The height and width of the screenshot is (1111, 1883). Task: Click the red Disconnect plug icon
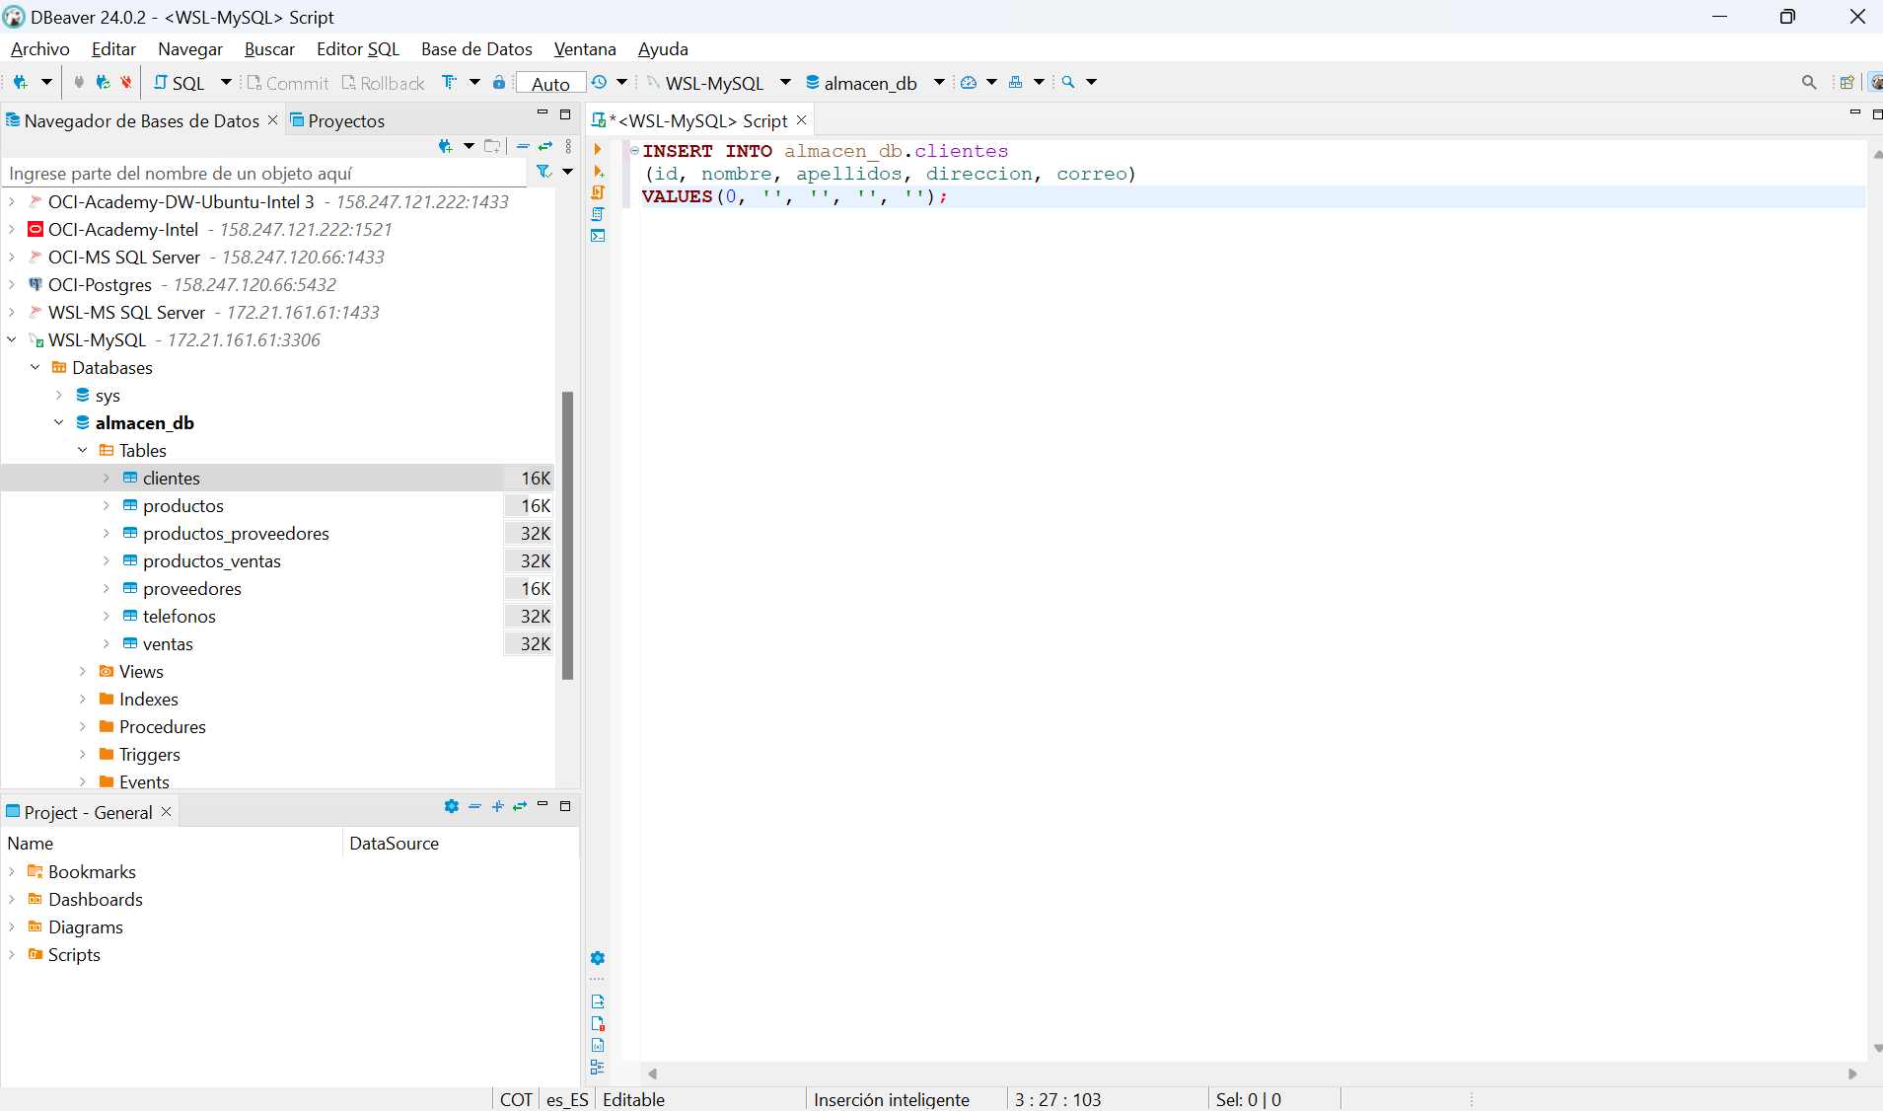(125, 83)
